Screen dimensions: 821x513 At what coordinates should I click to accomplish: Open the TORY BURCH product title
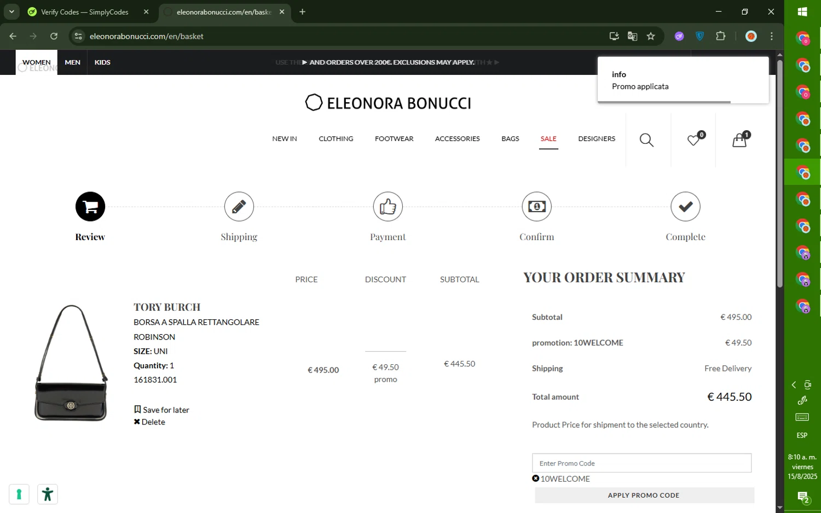(x=167, y=307)
